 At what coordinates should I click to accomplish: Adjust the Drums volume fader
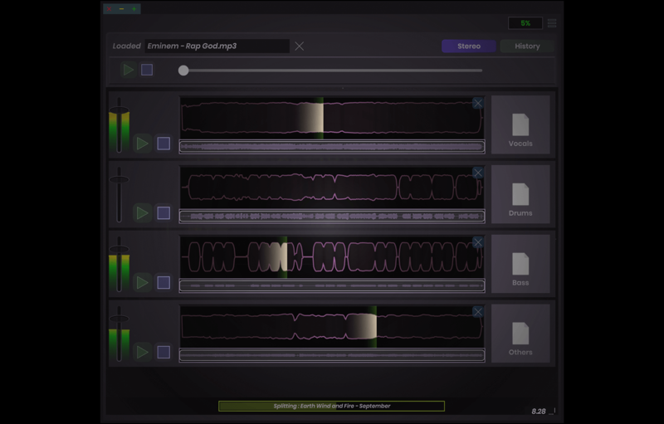tap(119, 180)
